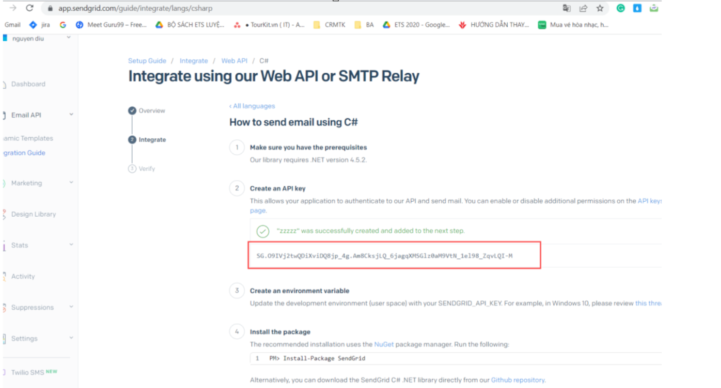Viewport: 721px width, 388px height.
Task: Go forward with the browser arrow
Action: point(13,8)
